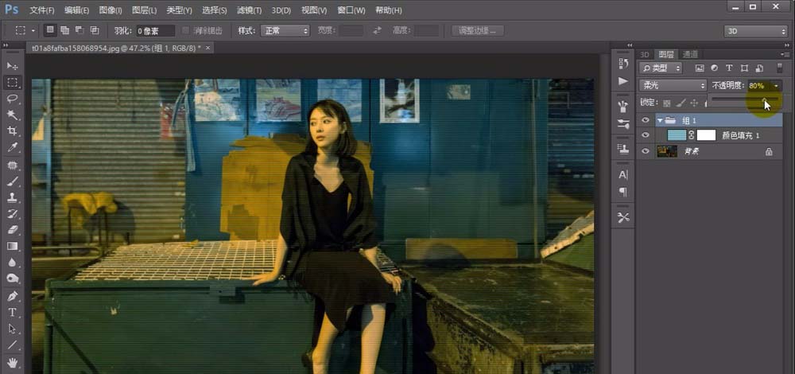Hide the 组 1 group layer
Image resolution: width=795 pixels, height=374 pixels.
(x=646, y=120)
